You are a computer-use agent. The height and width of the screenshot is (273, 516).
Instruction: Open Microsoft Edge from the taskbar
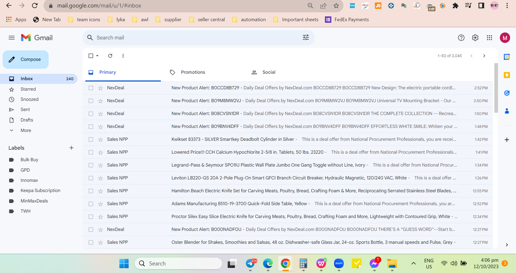coord(268,264)
